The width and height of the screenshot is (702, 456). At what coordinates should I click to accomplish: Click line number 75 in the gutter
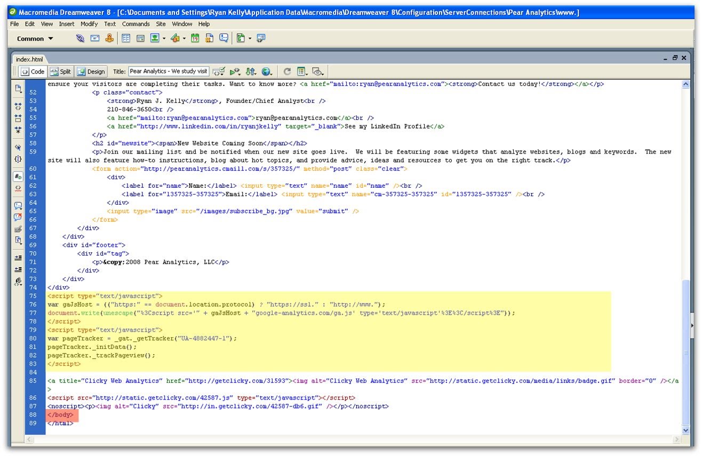tap(34, 296)
